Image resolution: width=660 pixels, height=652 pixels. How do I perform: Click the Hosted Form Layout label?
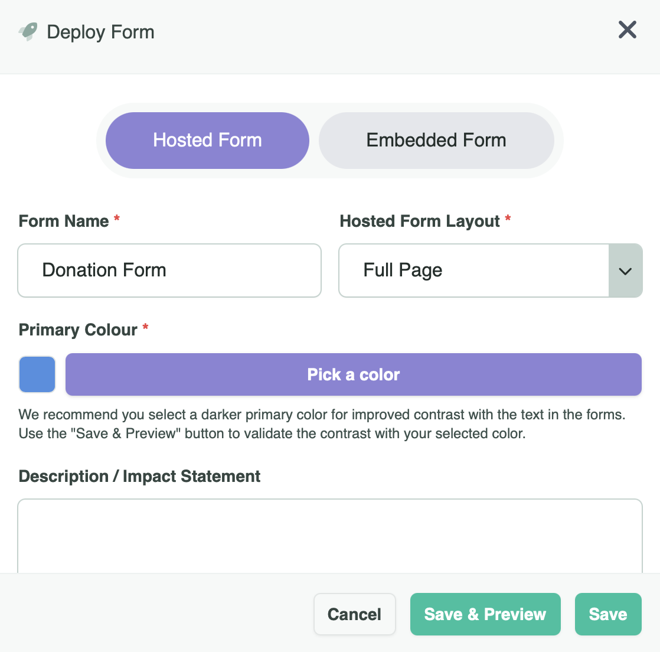pos(420,221)
